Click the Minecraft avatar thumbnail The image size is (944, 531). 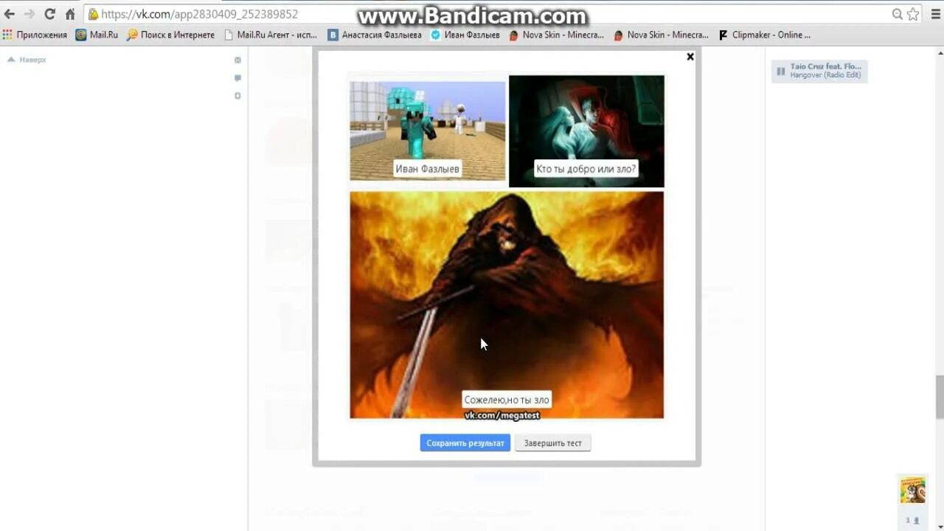[x=428, y=131]
